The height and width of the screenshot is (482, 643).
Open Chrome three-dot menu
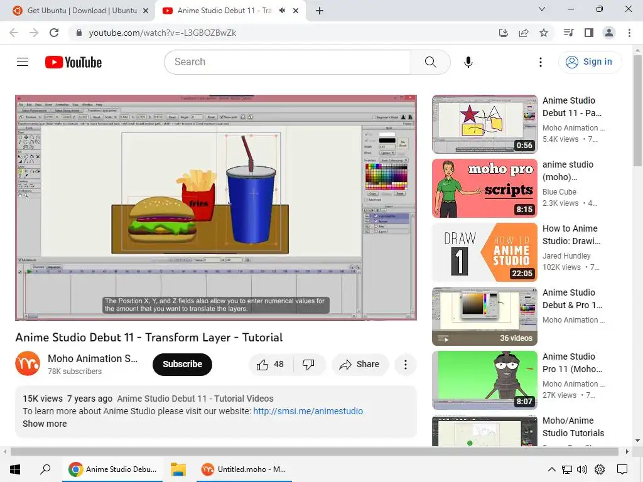(629, 33)
